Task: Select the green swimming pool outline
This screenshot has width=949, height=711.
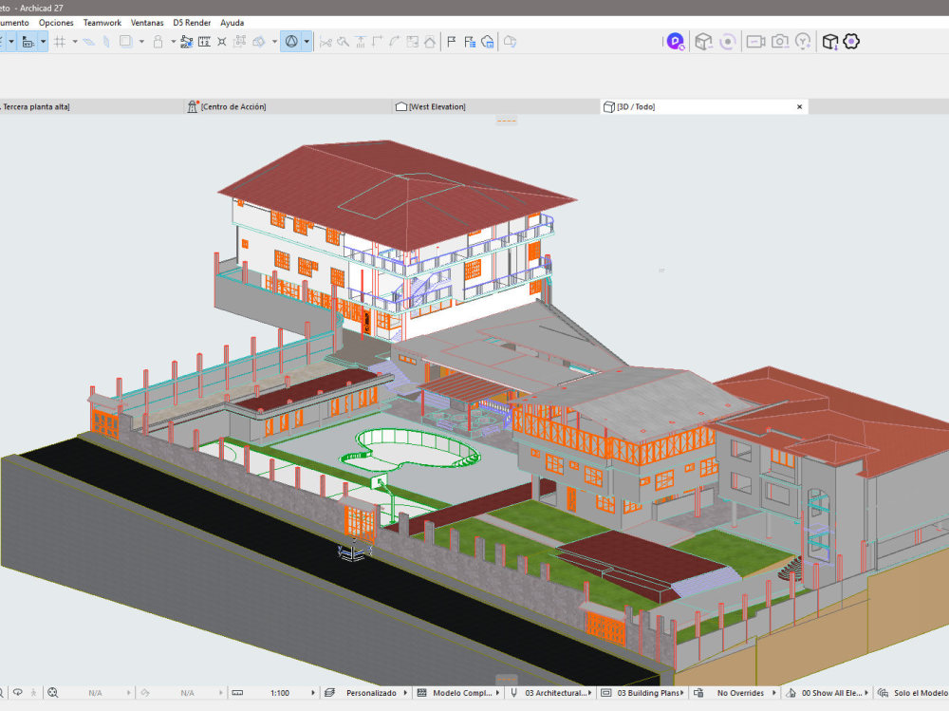Action: pyautogui.click(x=410, y=451)
